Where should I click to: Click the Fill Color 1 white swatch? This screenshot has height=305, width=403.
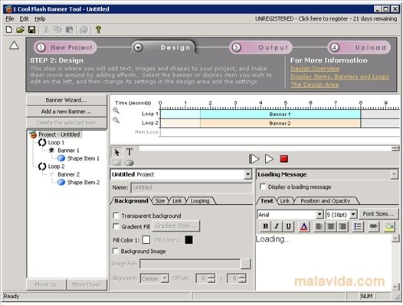[x=146, y=240]
